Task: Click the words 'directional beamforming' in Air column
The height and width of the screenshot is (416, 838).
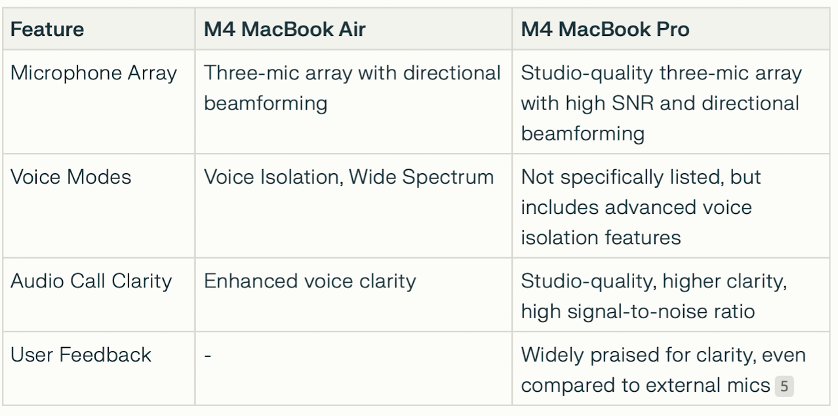Action: click(x=353, y=88)
